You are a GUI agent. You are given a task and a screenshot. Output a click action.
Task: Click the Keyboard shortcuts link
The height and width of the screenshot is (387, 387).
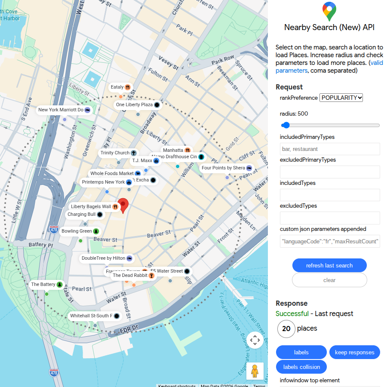[x=177, y=386]
